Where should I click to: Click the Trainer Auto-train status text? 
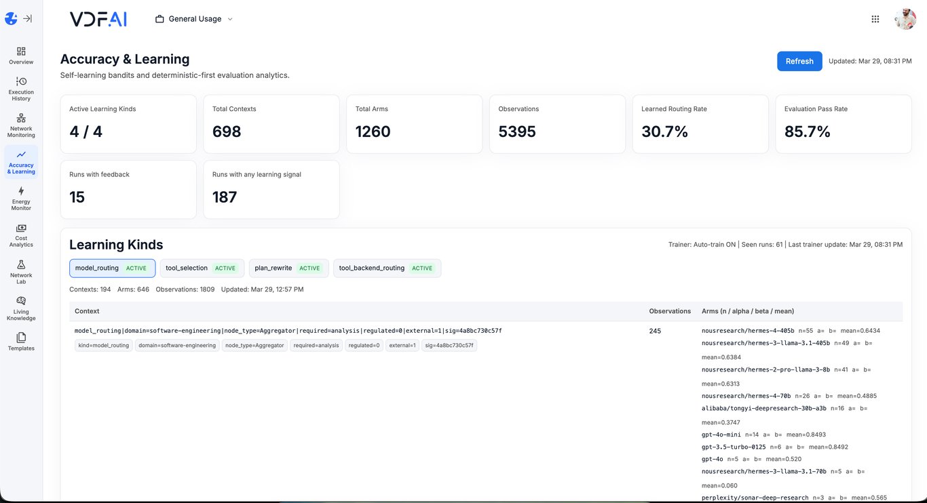click(x=702, y=245)
